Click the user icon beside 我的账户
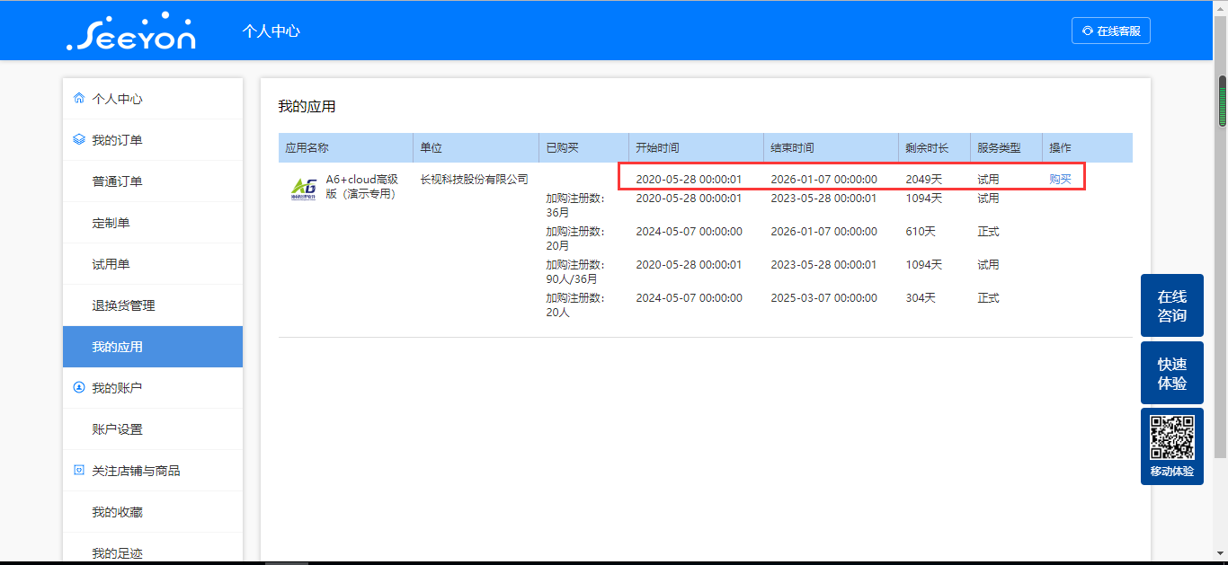Viewport: 1228px width, 565px height. (79, 388)
